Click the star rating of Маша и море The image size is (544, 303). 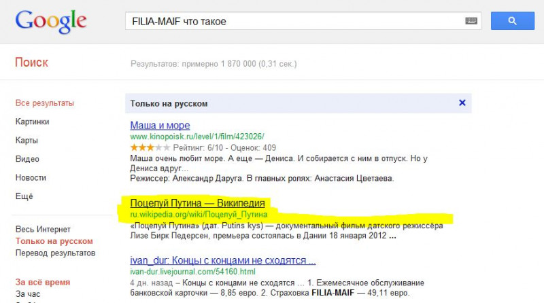(x=150, y=147)
